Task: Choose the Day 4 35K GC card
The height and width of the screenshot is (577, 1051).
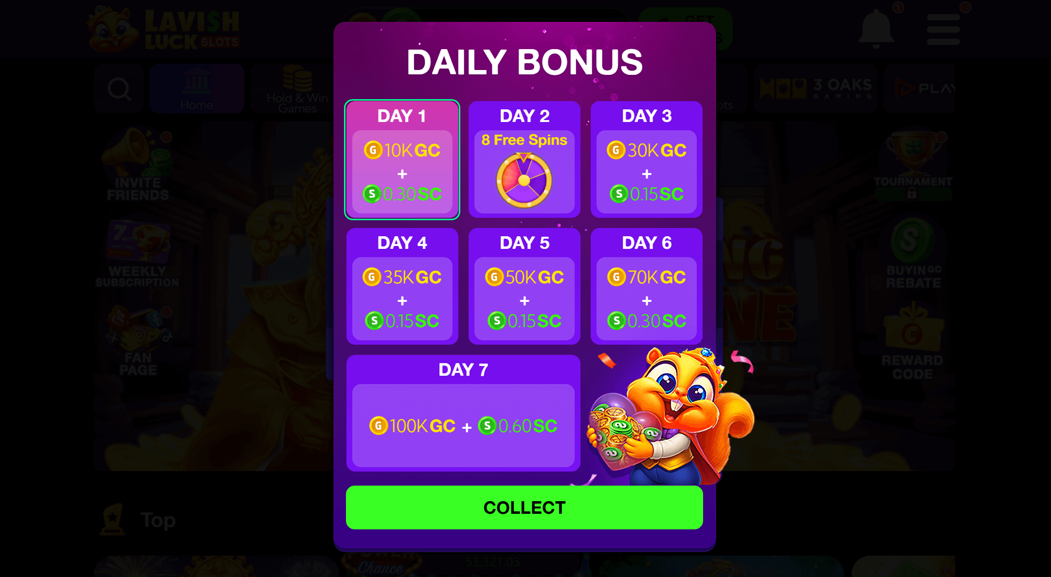Action: click(x=402, y=286)
